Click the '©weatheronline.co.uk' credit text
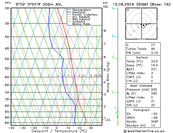This screenshot has width=173, height=133. (144, 131)
